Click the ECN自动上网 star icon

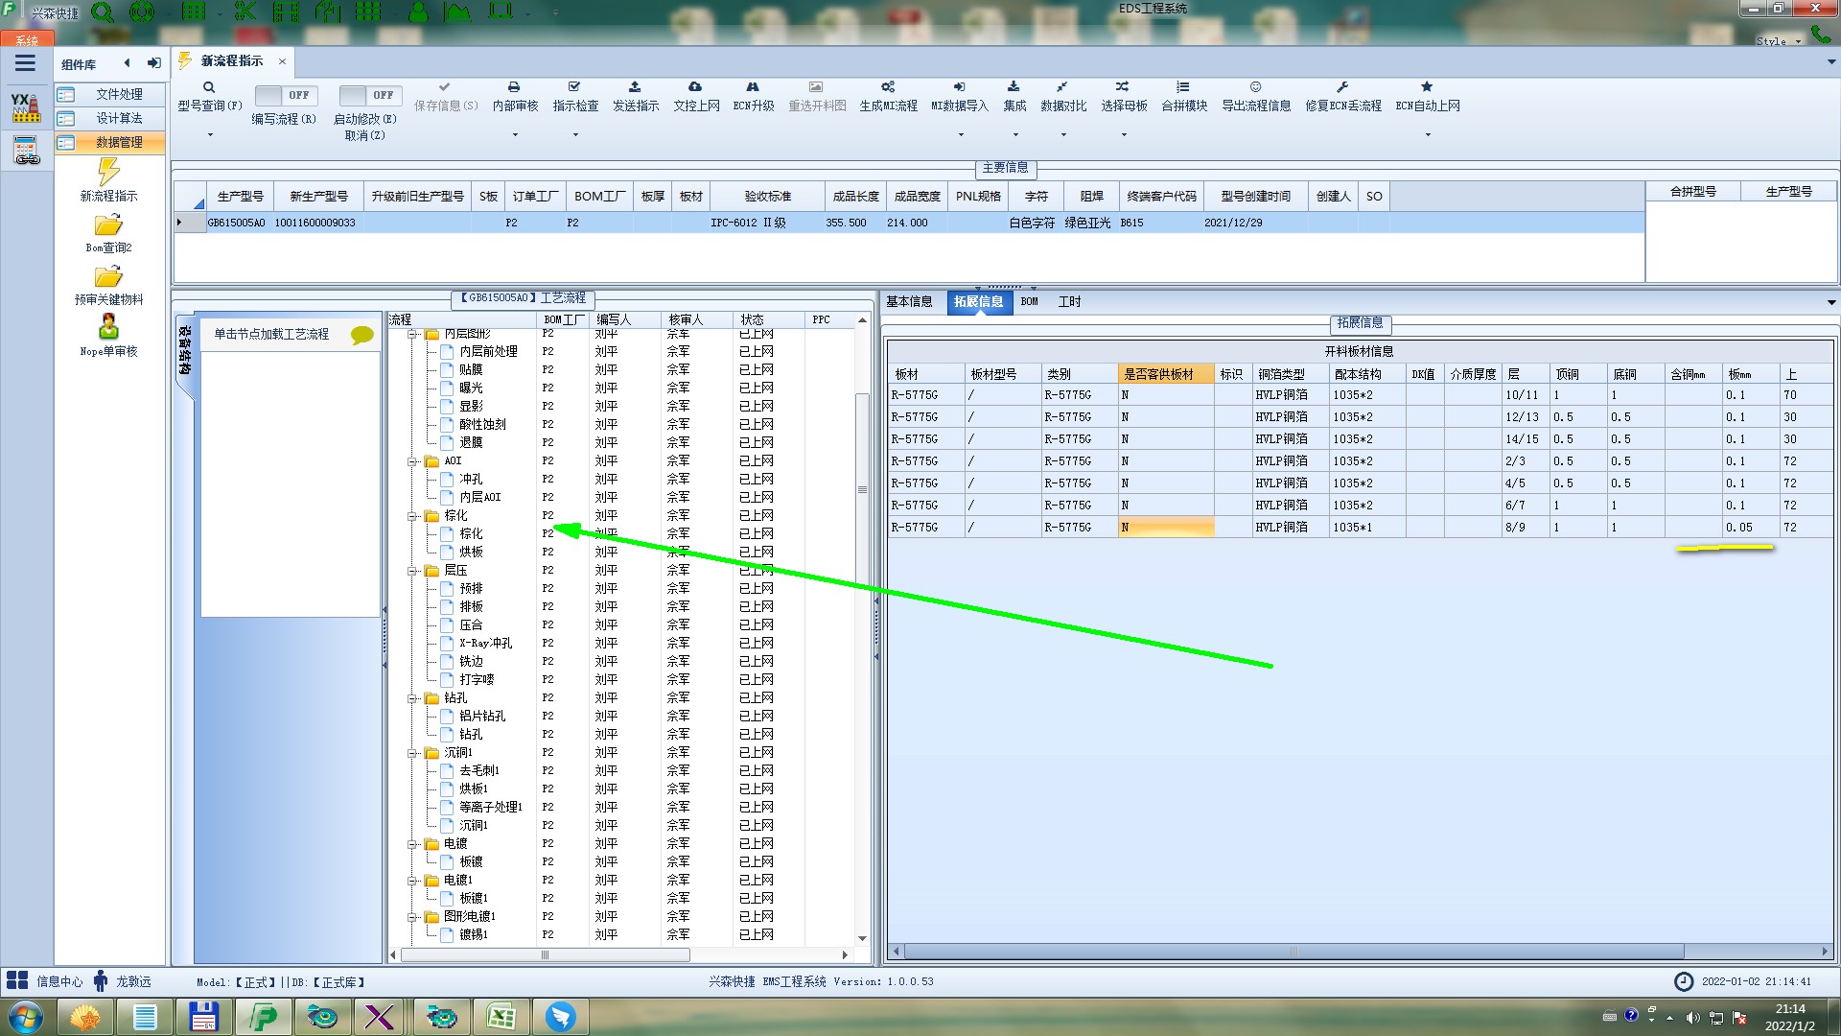coord(1427,87)
